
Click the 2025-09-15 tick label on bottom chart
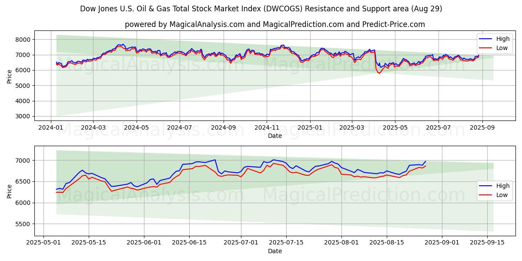pyautogui.click(x=486, y=243)
